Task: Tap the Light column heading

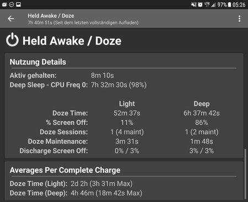Action: pyautogui.click(x=127, y=103)
